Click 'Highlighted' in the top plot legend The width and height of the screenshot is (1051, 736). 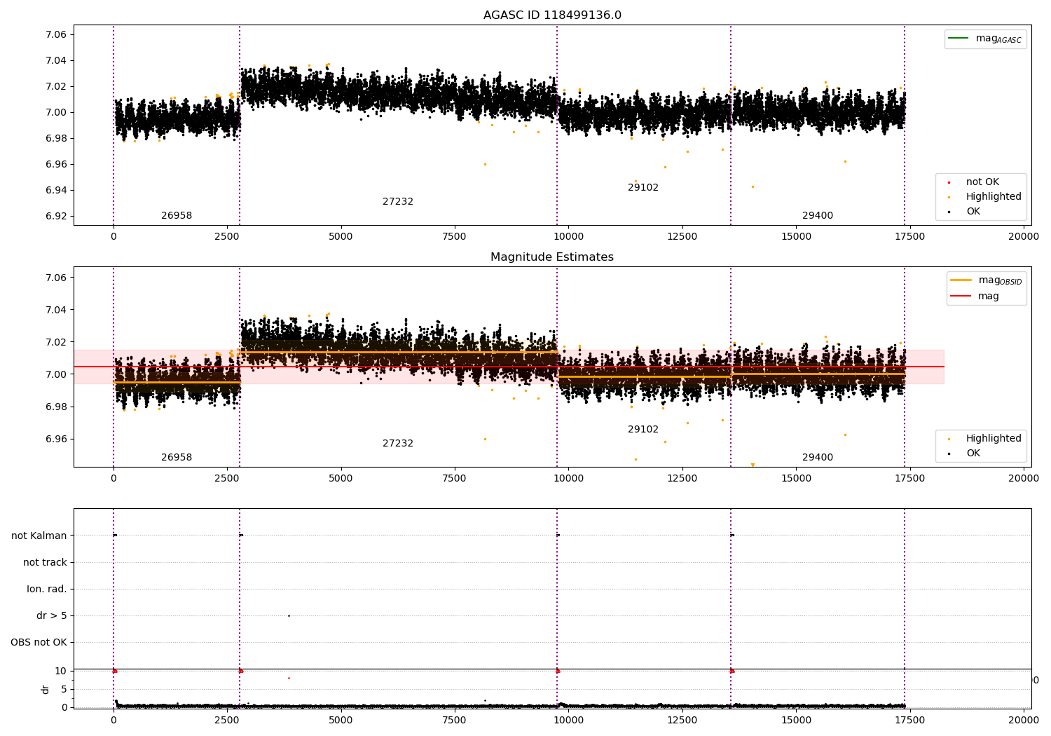click(985, 197)
